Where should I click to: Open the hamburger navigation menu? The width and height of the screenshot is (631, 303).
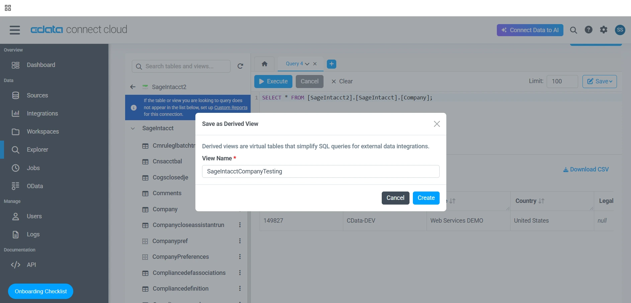pyautogui.click(x=15, y=30)
